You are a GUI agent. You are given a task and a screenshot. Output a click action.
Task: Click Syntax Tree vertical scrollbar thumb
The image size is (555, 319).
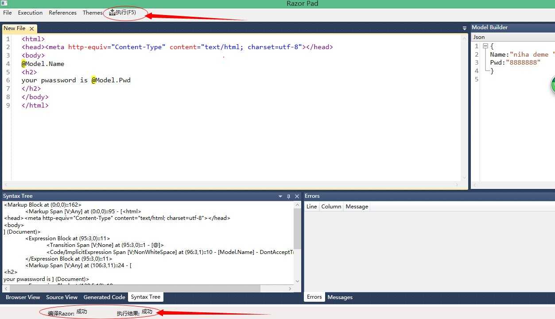coord(297,229)
